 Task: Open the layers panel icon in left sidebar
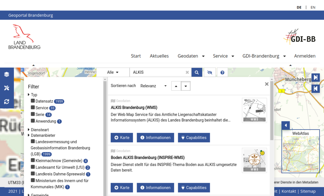(x=7, y=75)
